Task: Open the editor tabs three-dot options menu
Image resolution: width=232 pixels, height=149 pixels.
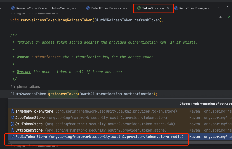Action: pos(228,8)
